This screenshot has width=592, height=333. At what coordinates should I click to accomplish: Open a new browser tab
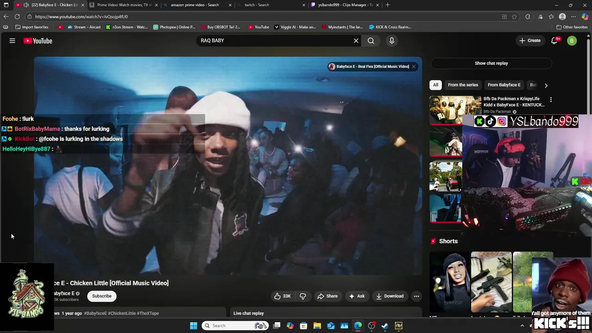pos(388,5)
